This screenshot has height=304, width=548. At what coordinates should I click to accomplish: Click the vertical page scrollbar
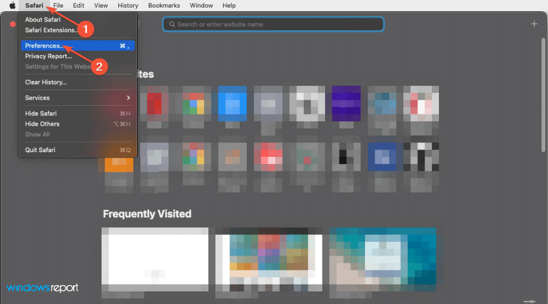pyautogui.click(x=543, y=95)
